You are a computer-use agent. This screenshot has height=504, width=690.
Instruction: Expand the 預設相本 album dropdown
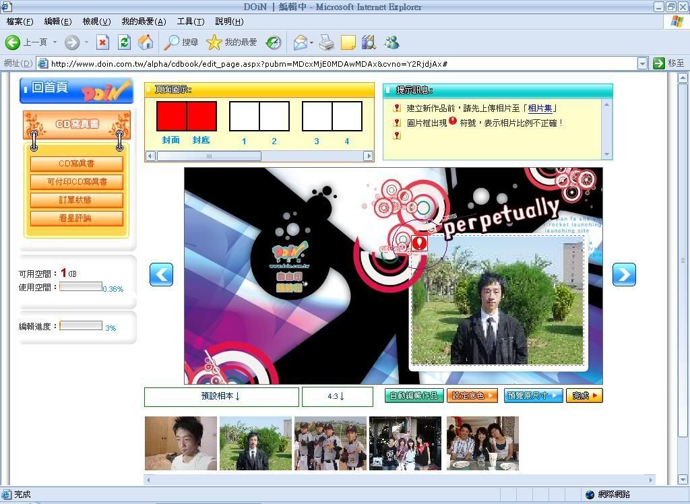pyautogui.click(x=221, y=396)
